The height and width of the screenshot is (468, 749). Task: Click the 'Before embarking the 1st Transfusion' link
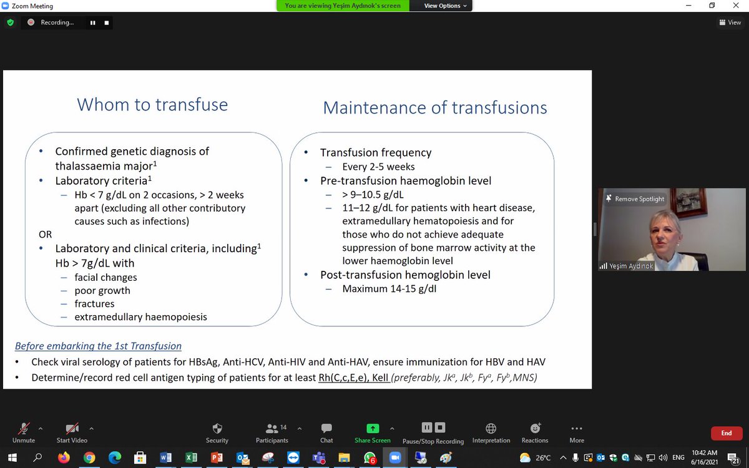tap(99, 346)
